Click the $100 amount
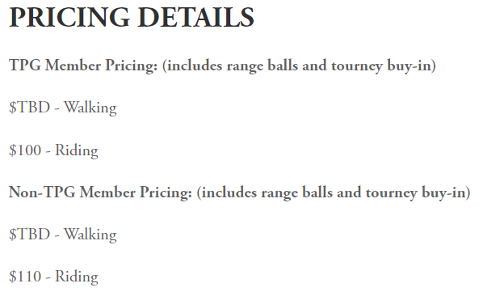The width and height of the screenshot is (504, 296). (x=25, y=150)
